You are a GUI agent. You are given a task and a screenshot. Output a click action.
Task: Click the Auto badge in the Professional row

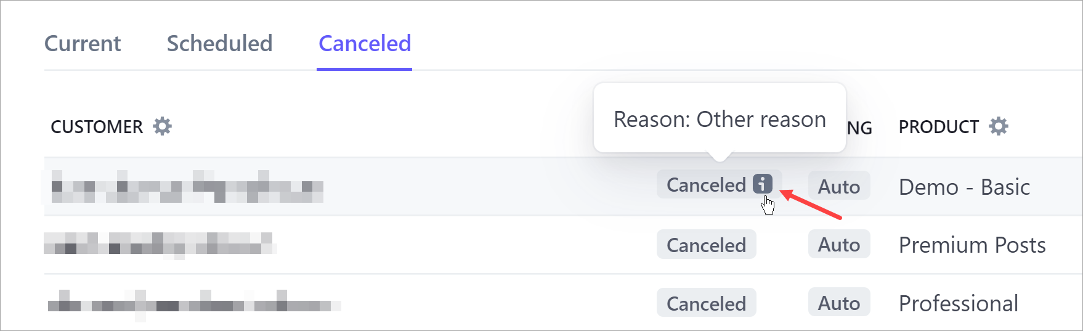tap(838, 303)
